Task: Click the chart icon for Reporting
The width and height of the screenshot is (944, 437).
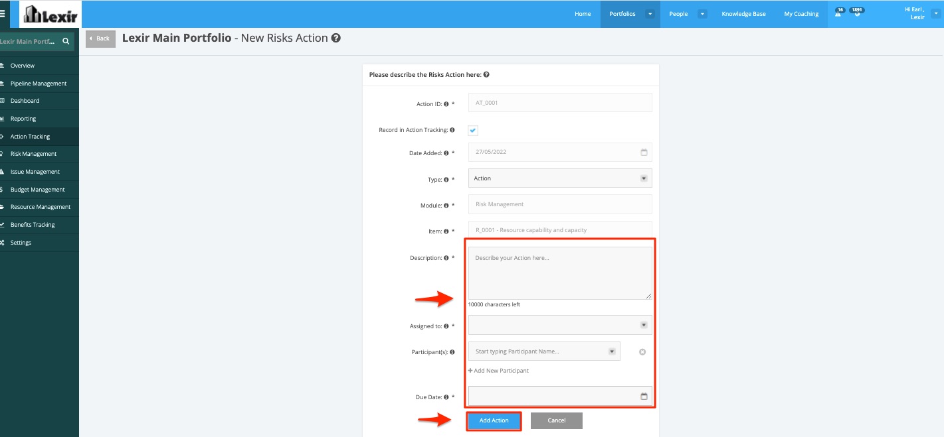Action: pos(3,118)
